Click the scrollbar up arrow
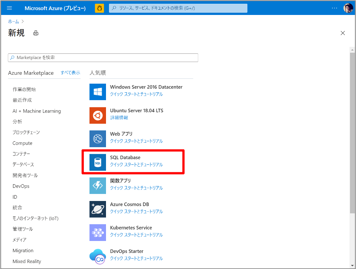Image resolution: width=356 pixels, height=269 pixels. (352, 50)
